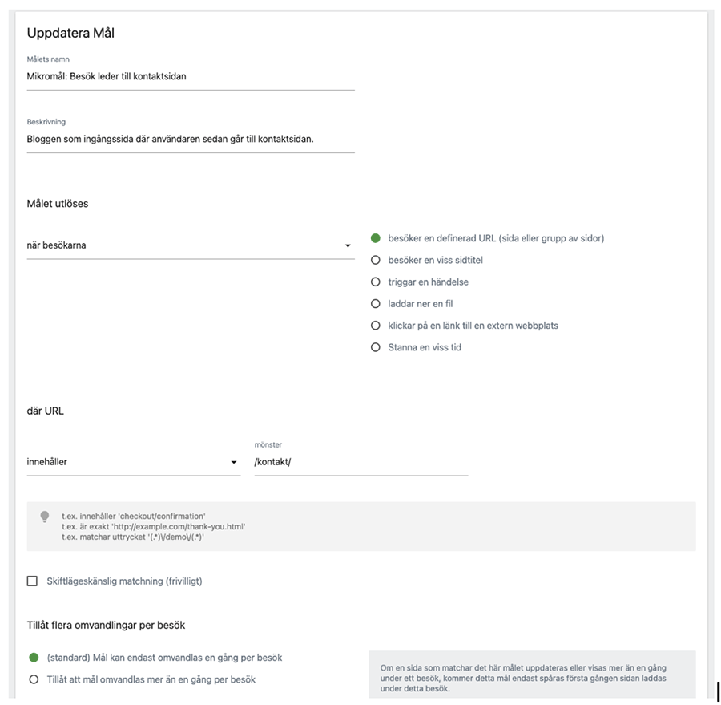Click the arrow beside 'innehåller'
This screenshot has height=705, width=721.
pos(234,463)
